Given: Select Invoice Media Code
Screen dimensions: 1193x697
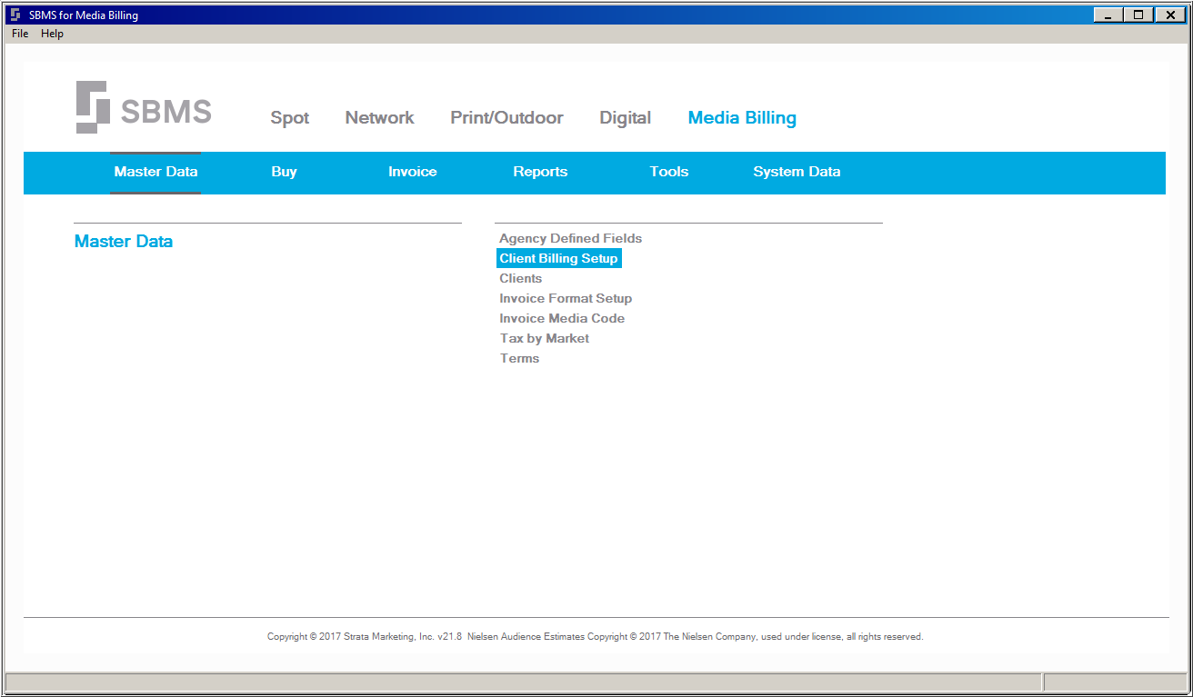Looking at the screenshot, I should (562, 318).
